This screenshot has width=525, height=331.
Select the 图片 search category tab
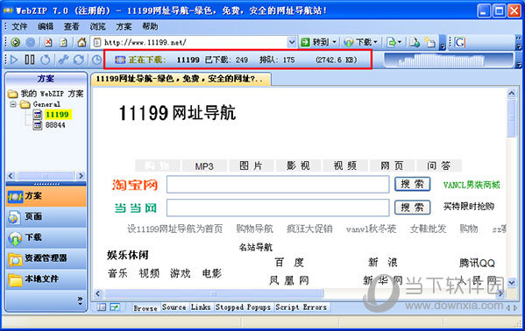[x=251, y=165]
